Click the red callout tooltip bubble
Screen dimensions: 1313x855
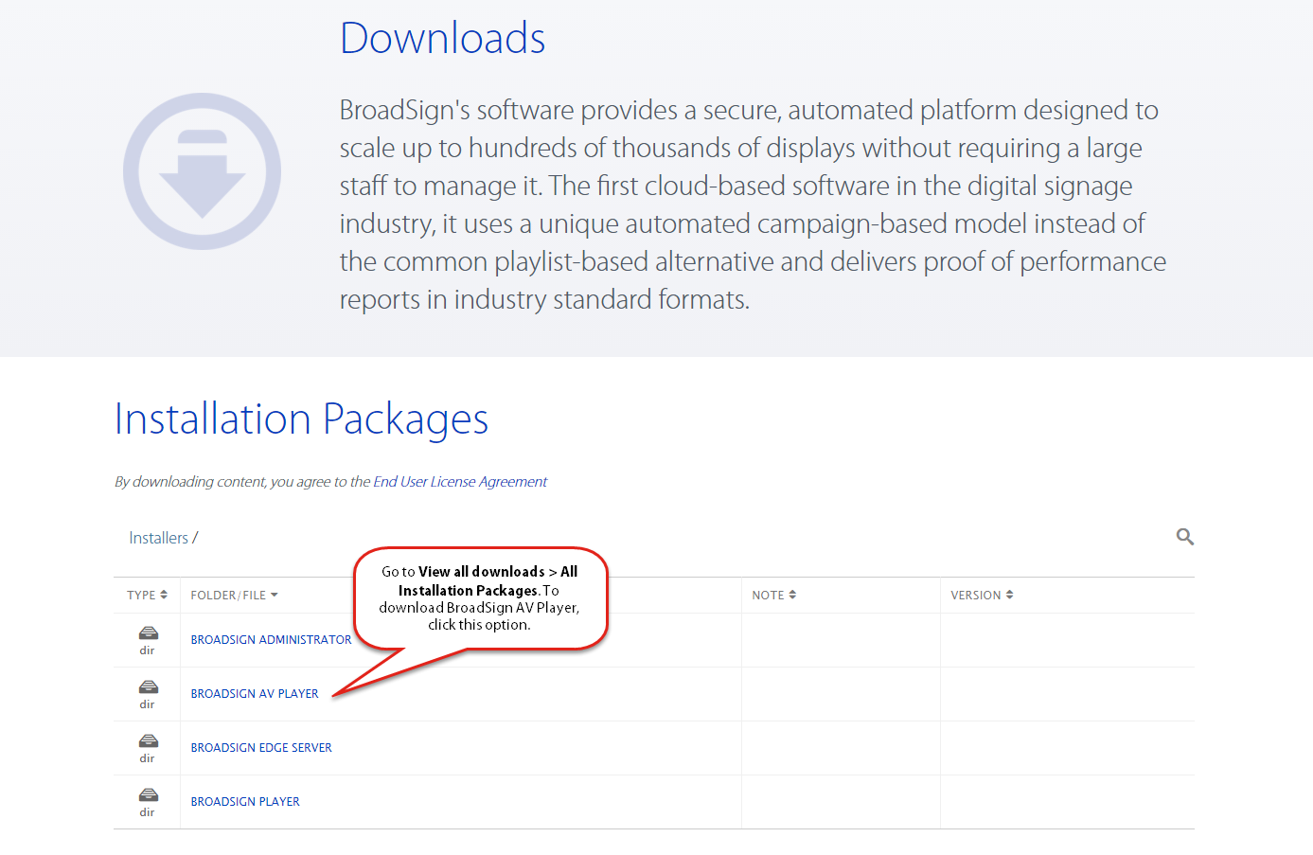point(480,597)
